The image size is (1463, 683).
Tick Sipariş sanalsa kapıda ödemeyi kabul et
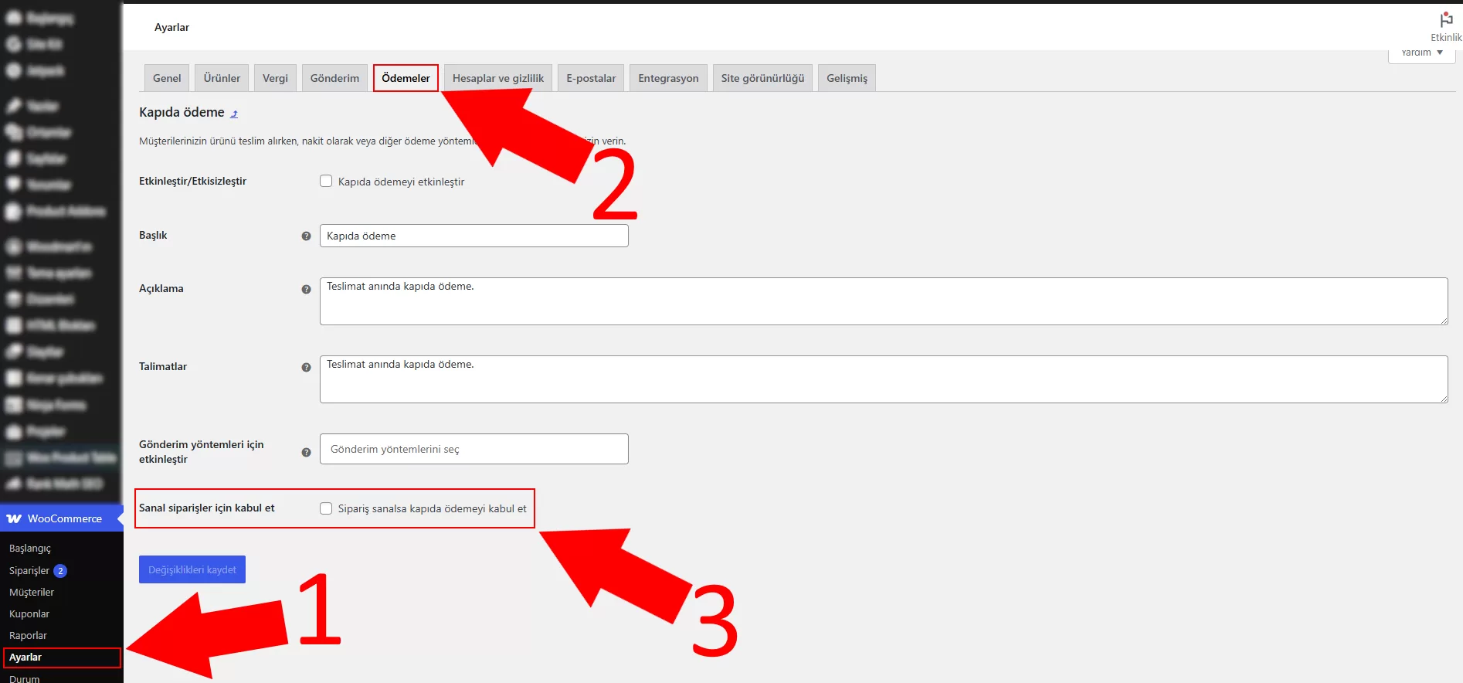tap(326, 508)
